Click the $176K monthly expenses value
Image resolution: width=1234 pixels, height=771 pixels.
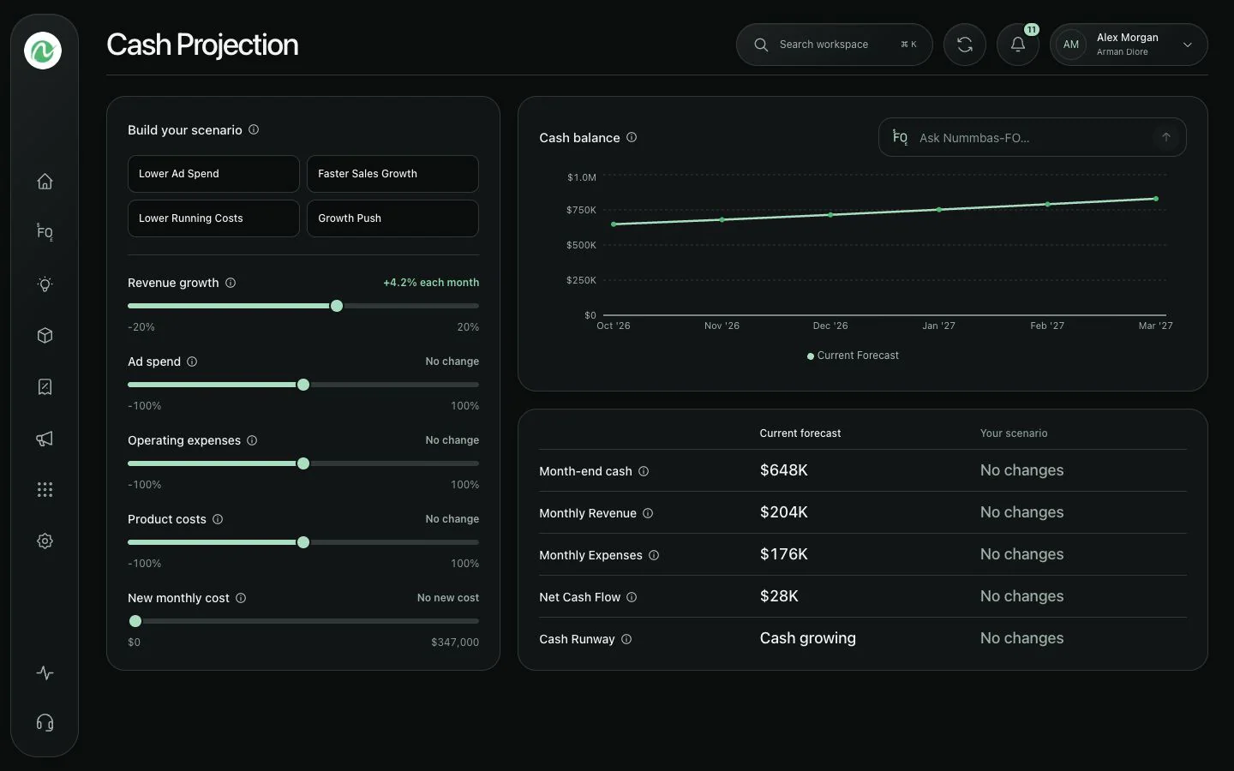point(784,554)
